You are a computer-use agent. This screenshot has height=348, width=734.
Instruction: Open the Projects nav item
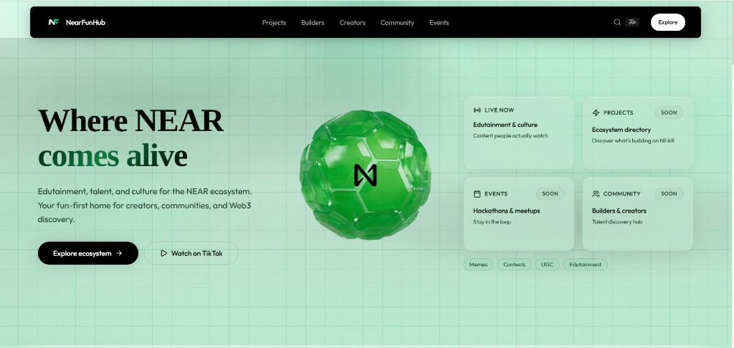(x=274, y=22)
